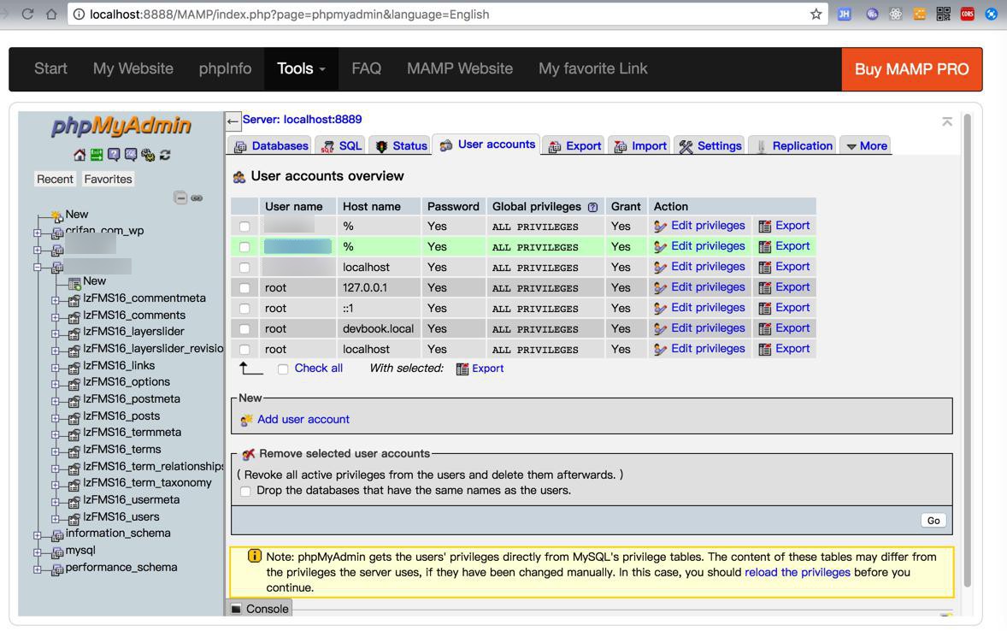Click the back arrow beside Server breadcrumb
The width and height of the screenshot is (1007, 631).
click(233, 121)
